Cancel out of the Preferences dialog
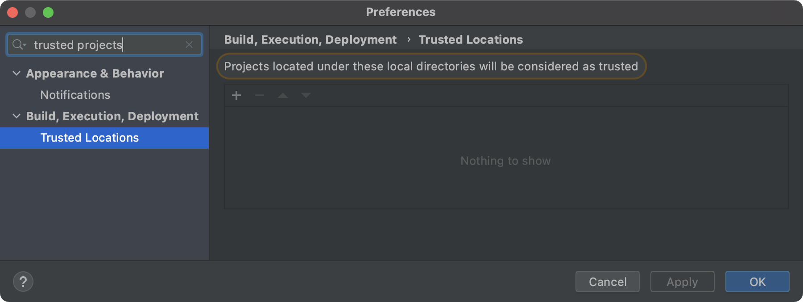This screenshot has width=803, height=302. (607, 282)
